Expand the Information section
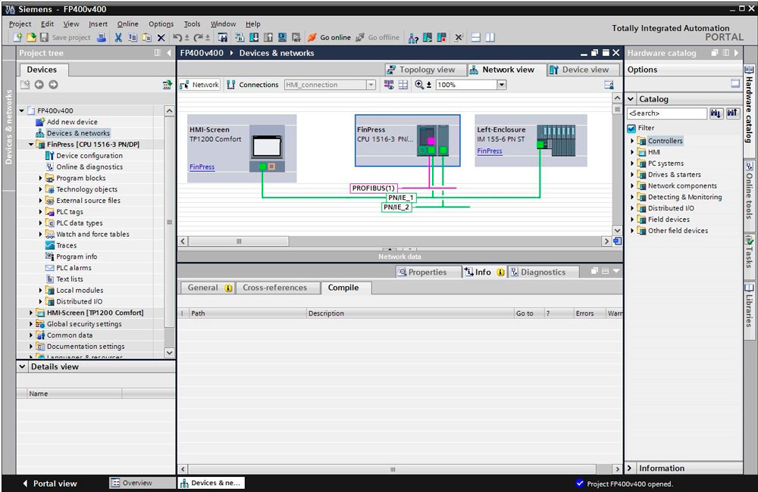This screenshot has width=758, height=492. (x=629, y=468)
